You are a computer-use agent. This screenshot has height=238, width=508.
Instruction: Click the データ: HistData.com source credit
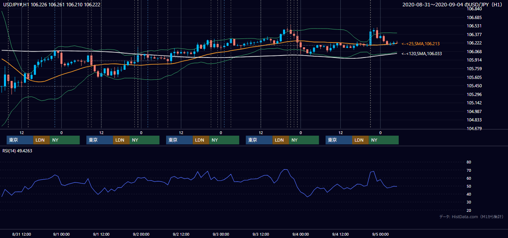click(471, 217)
